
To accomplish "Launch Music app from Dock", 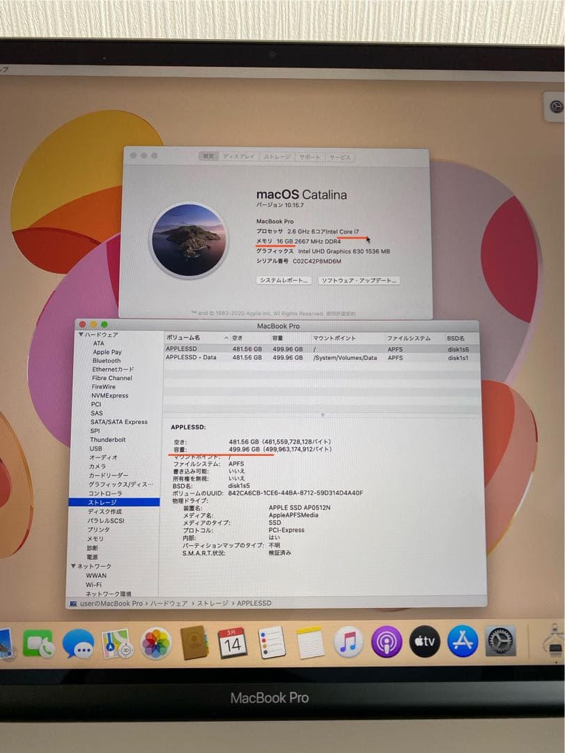I will coord(348,641).
